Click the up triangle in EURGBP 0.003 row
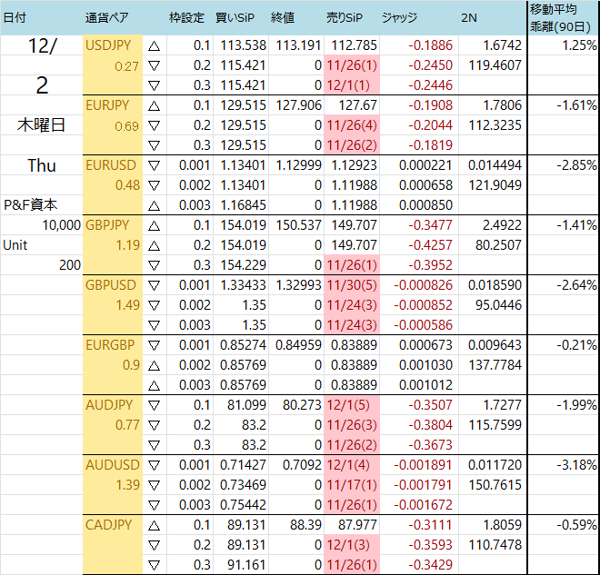This screenshot has width=600, height=575. [x=154, y=386]
